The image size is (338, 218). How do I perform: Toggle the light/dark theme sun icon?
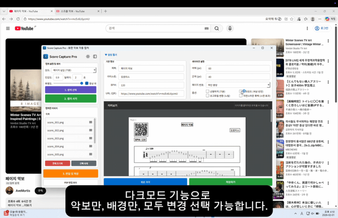[x=88, y=57]
